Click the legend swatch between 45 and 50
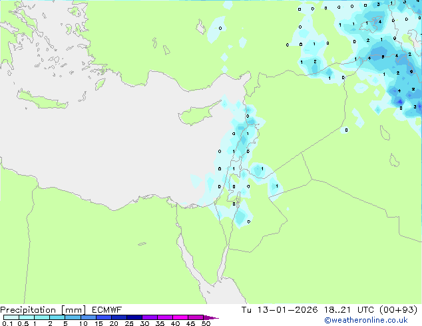The width and height of the screenshot is (422, 326). click(x=196, y=317)
